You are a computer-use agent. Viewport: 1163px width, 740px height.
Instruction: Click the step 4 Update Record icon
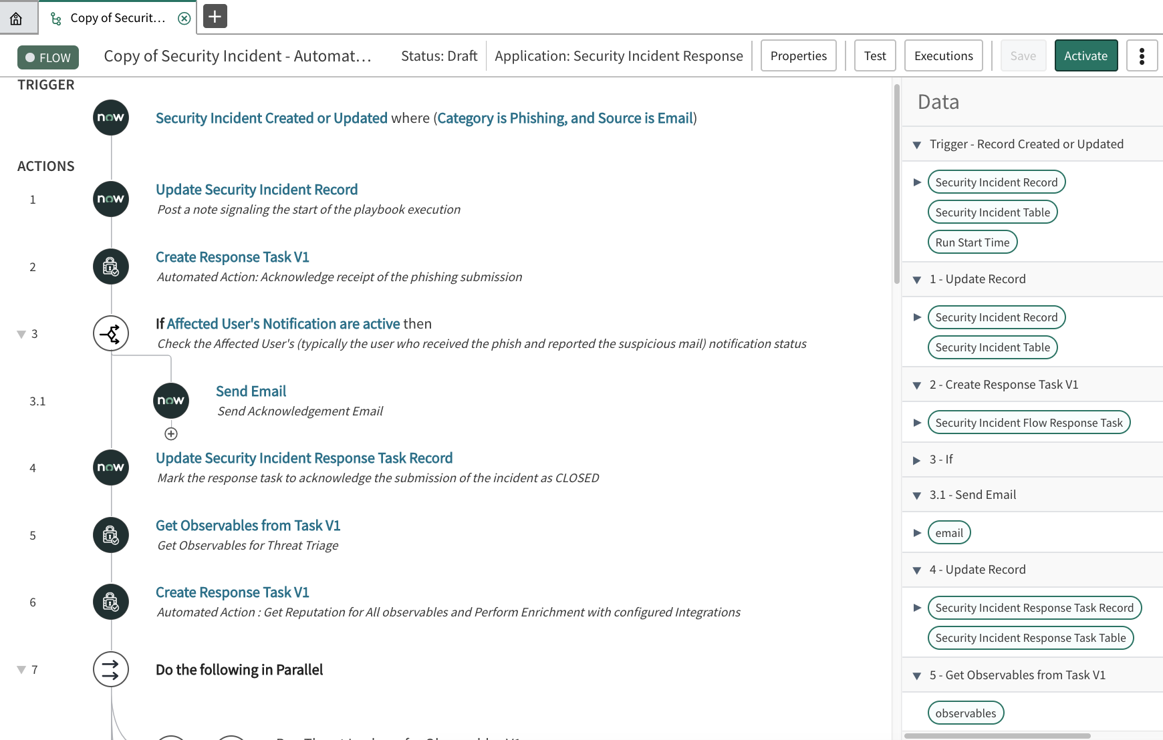(x=111, y=468)
